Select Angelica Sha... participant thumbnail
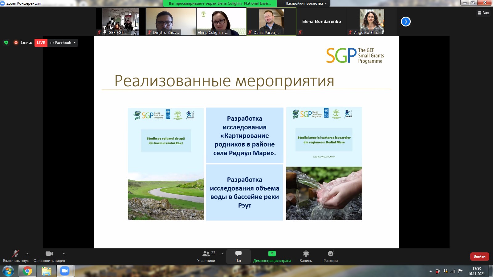 pos(372,22)
